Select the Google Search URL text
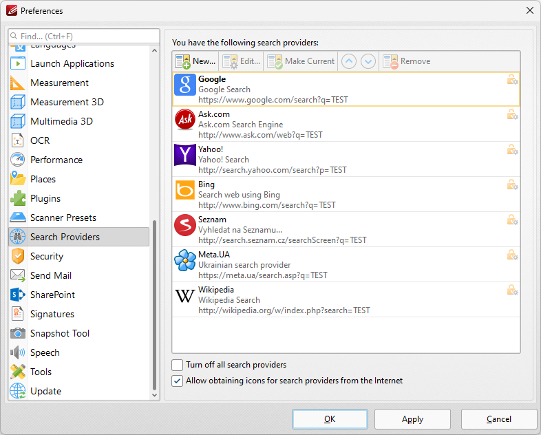The height and width of the screenshot is (435, 541). (273, 100)
